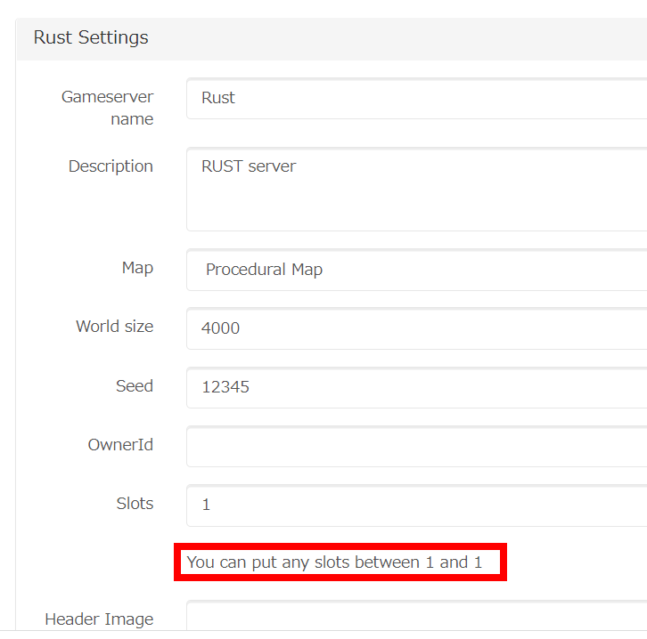Focus the Description text area
The height and width of the screenshot is (639, 647).
pyautogui.click(x=417, y=189)
